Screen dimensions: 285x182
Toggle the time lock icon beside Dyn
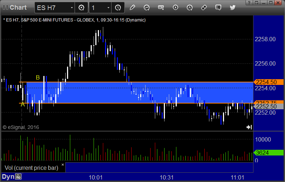[x=18, y=177]
